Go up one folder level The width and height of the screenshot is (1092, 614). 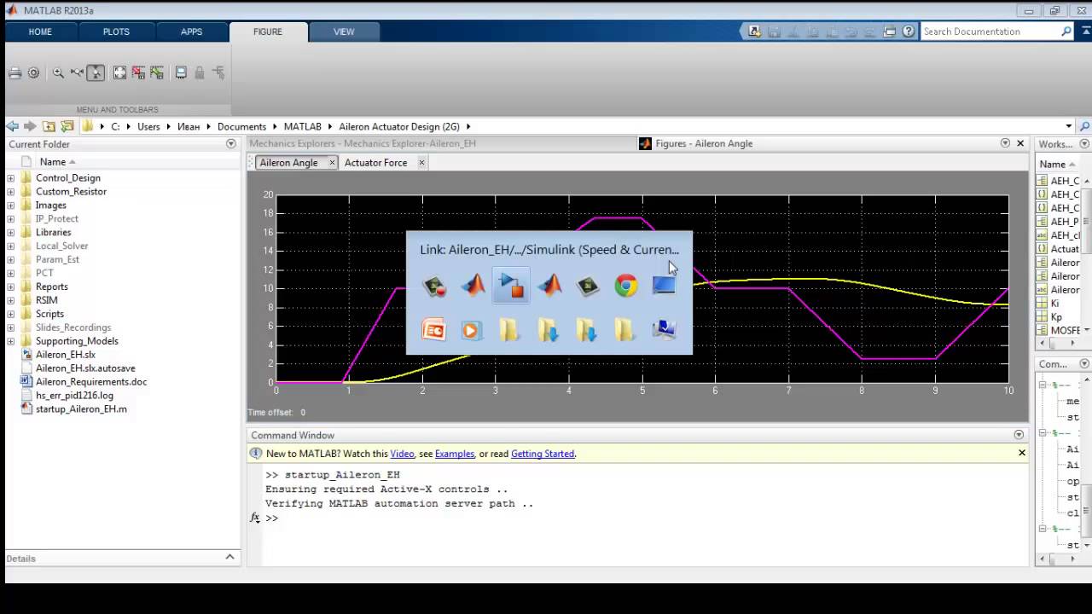click(49, 126)
